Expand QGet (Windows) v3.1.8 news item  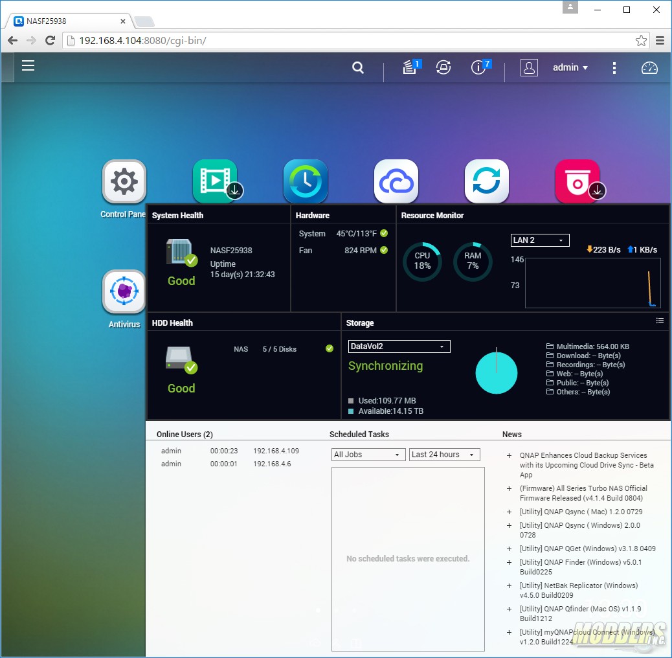tap(509, 549)
